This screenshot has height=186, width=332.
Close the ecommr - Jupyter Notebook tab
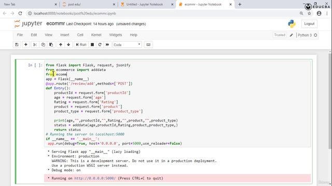(x=230, y=5)
